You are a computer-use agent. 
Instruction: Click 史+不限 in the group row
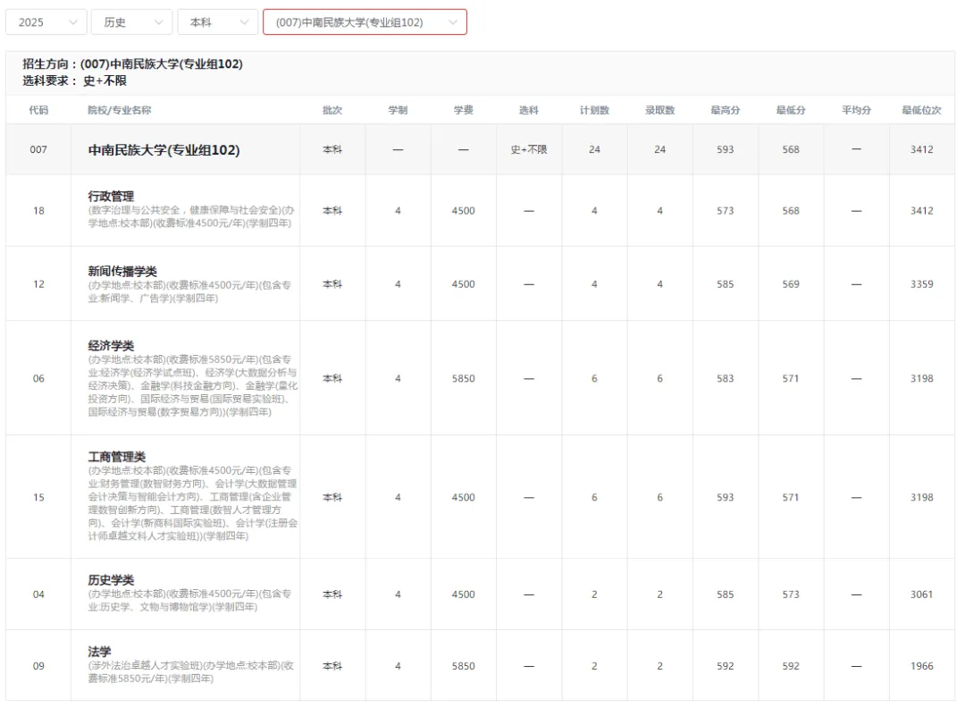529,149
